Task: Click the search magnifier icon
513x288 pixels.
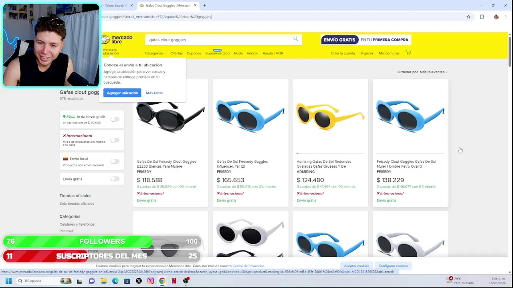Action: click(296, 39)
